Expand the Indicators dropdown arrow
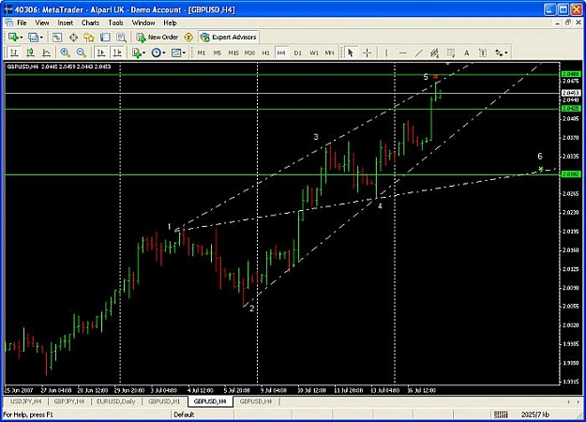Screen dimensions: 586x422 click(x=143, y=53)
